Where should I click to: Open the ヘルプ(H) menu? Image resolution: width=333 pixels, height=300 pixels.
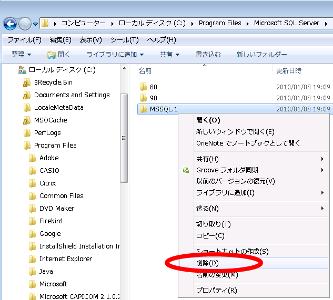(x=162, y=40)
